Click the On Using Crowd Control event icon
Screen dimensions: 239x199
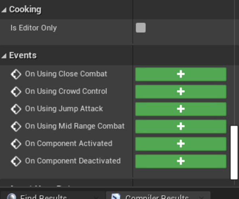[x=16, y=92]
